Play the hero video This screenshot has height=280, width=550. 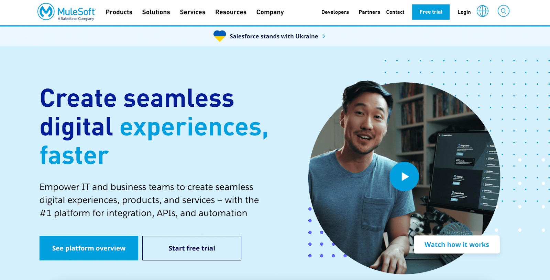coord(404,176)
